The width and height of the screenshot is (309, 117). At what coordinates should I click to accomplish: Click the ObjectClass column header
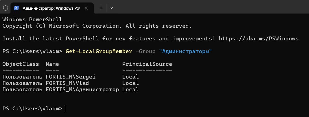click(x=21, y=64)
